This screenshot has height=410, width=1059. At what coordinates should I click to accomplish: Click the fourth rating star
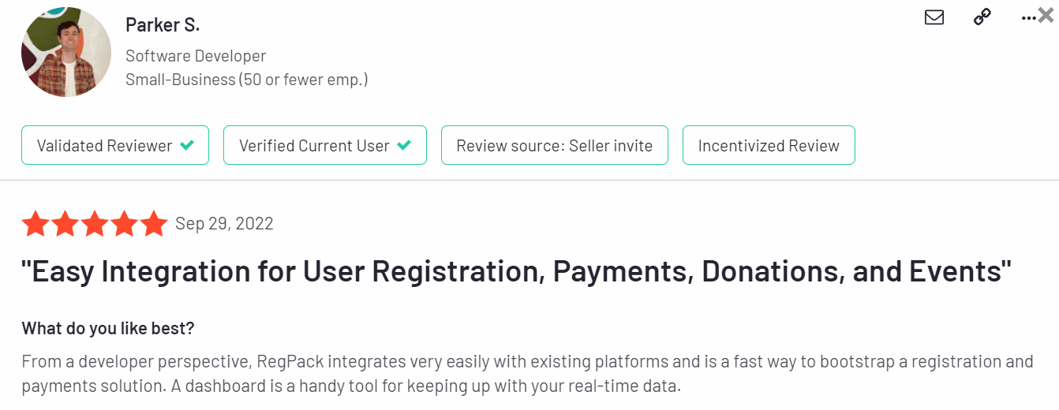[125, 224]
